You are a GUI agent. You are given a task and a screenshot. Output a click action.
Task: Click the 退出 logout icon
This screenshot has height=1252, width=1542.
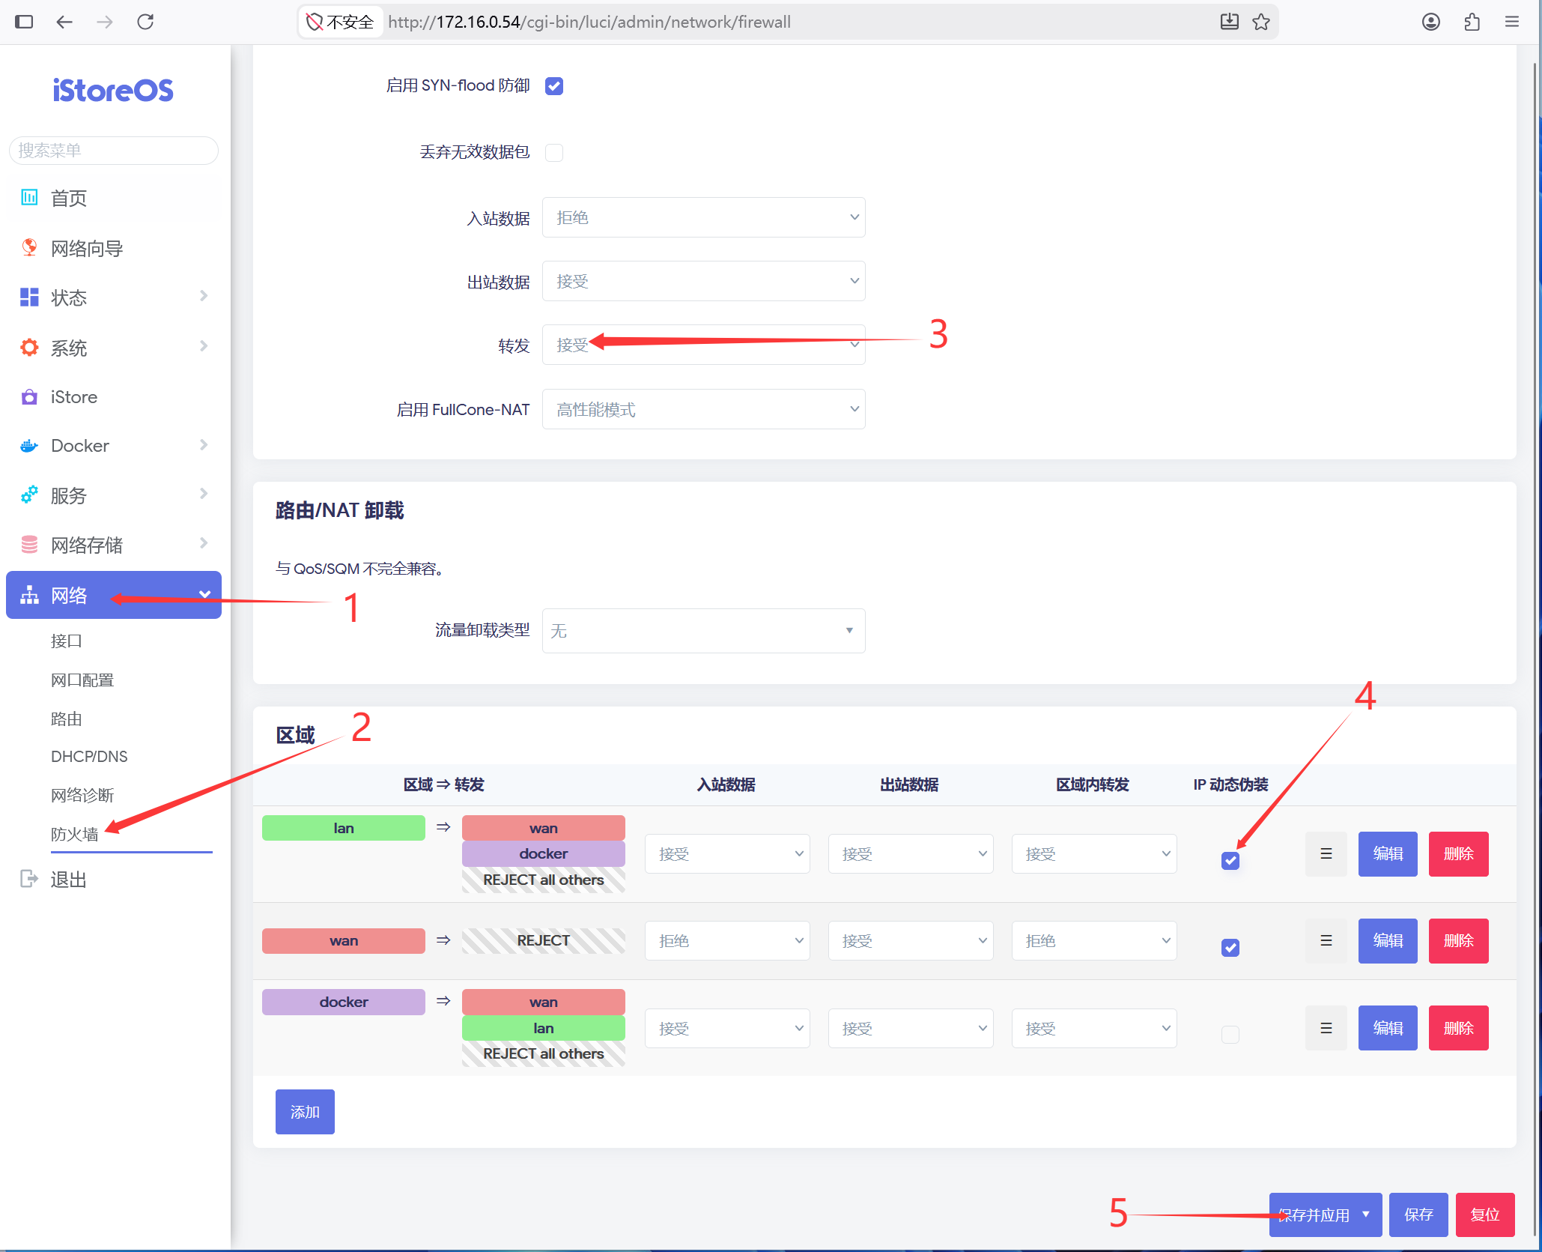tap(29, 878)
